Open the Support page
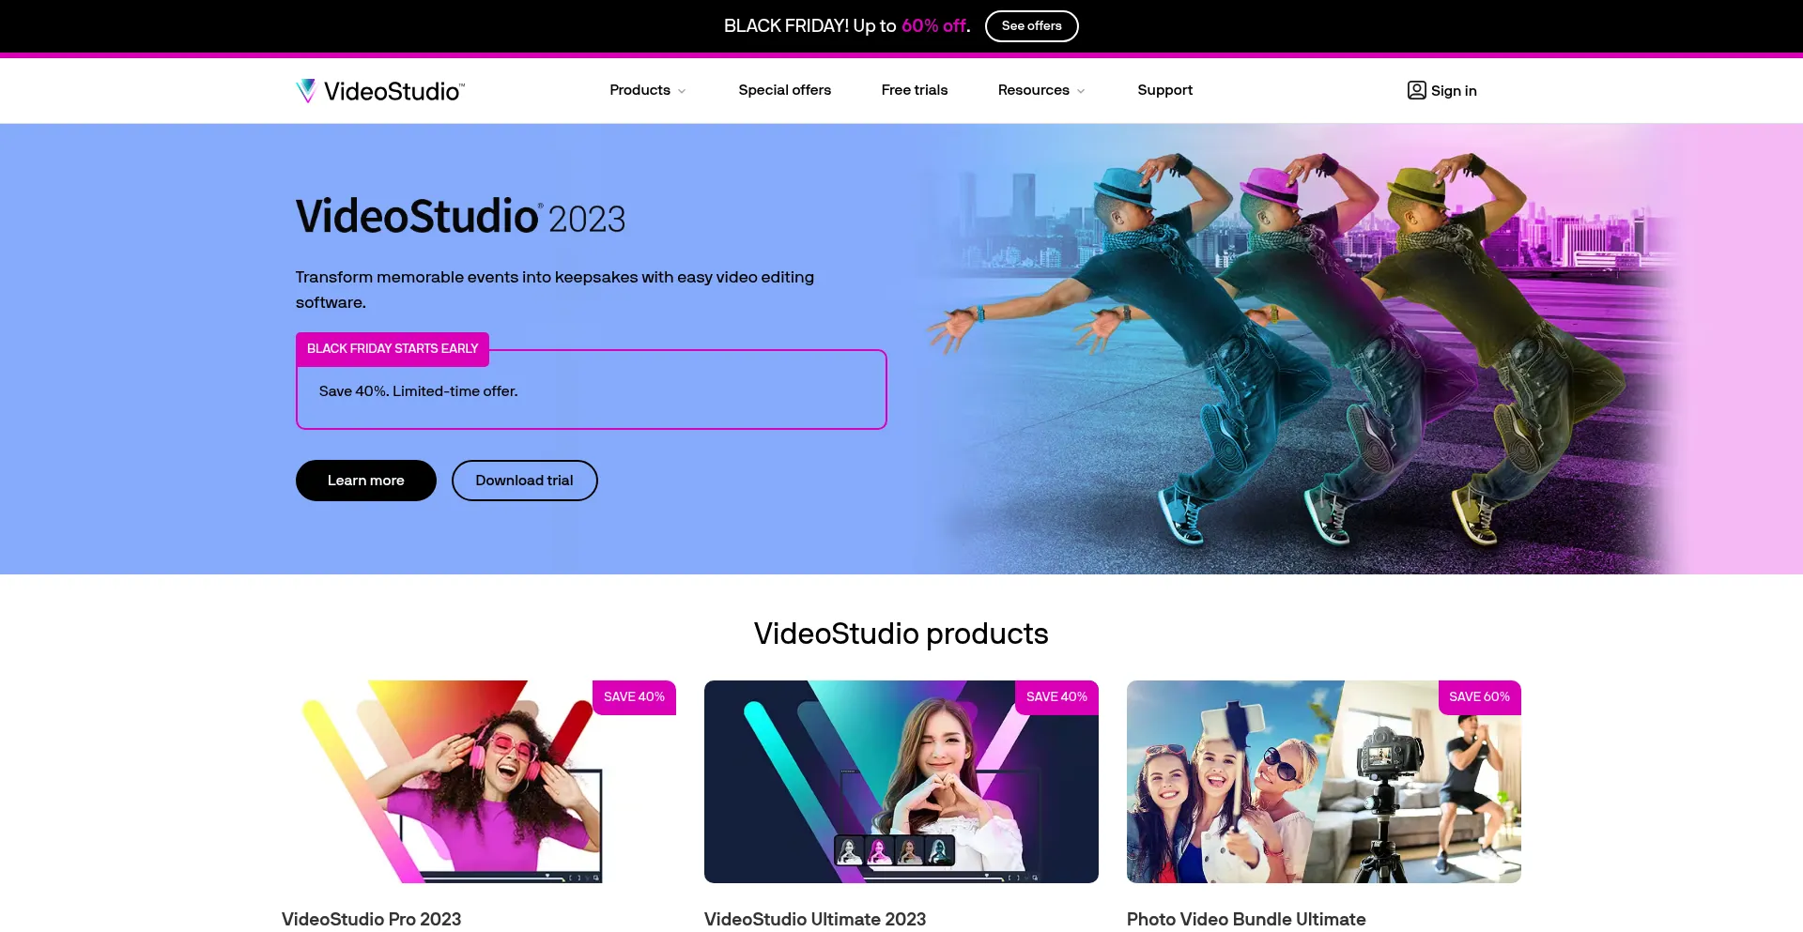 click(x=1164, y=90)
